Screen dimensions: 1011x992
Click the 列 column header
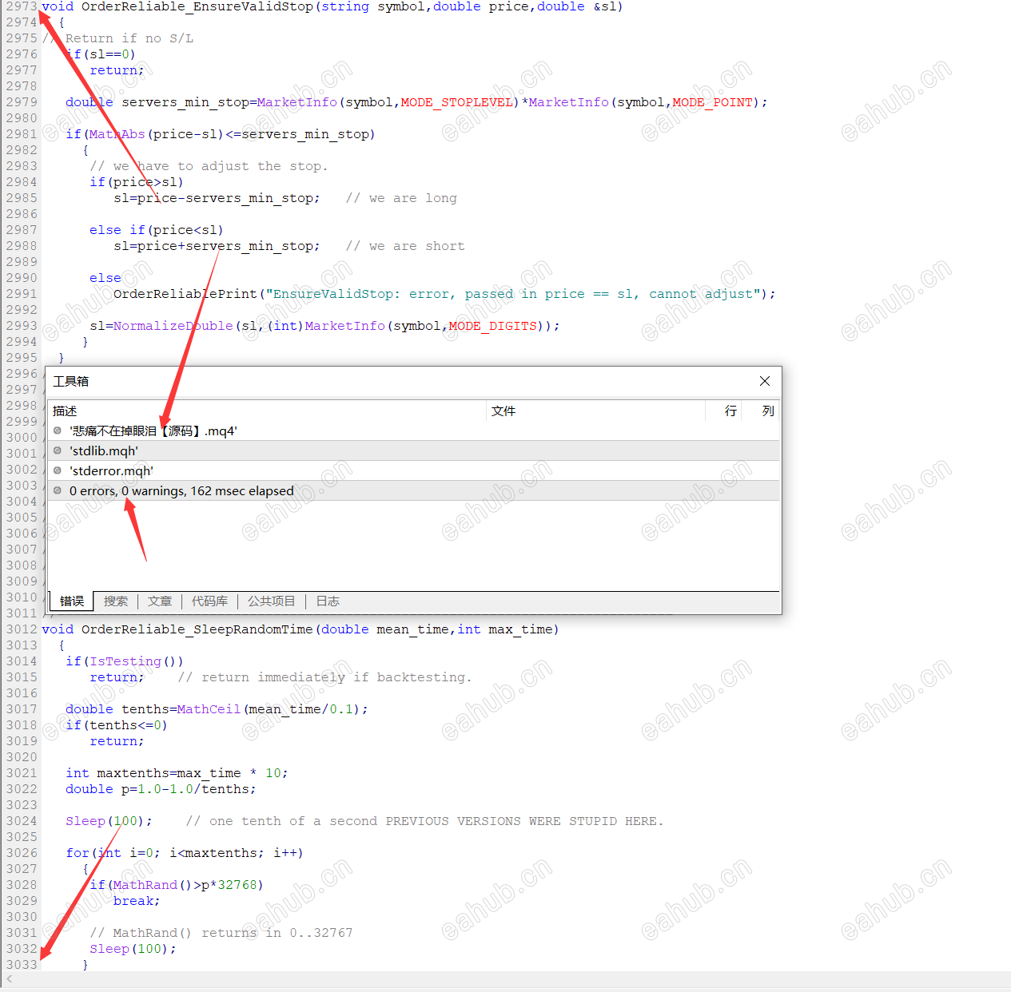[x=761, y=411]
